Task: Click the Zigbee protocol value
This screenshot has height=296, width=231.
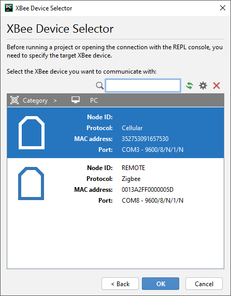Action: pos(131,179)
